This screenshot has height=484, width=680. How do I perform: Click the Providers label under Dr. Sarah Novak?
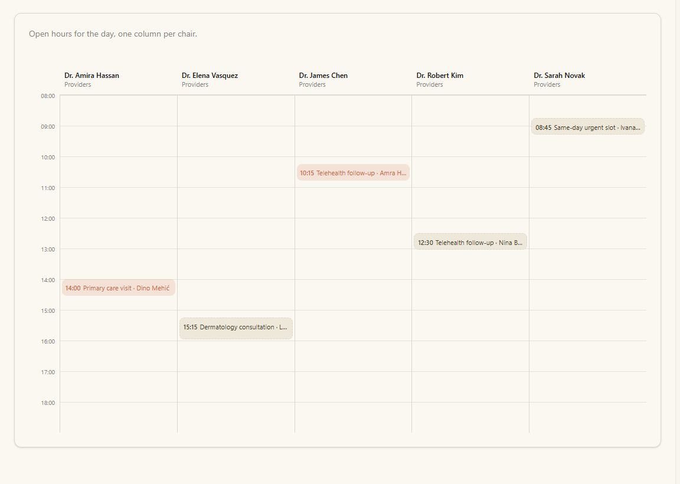click(x=547, y=84)
